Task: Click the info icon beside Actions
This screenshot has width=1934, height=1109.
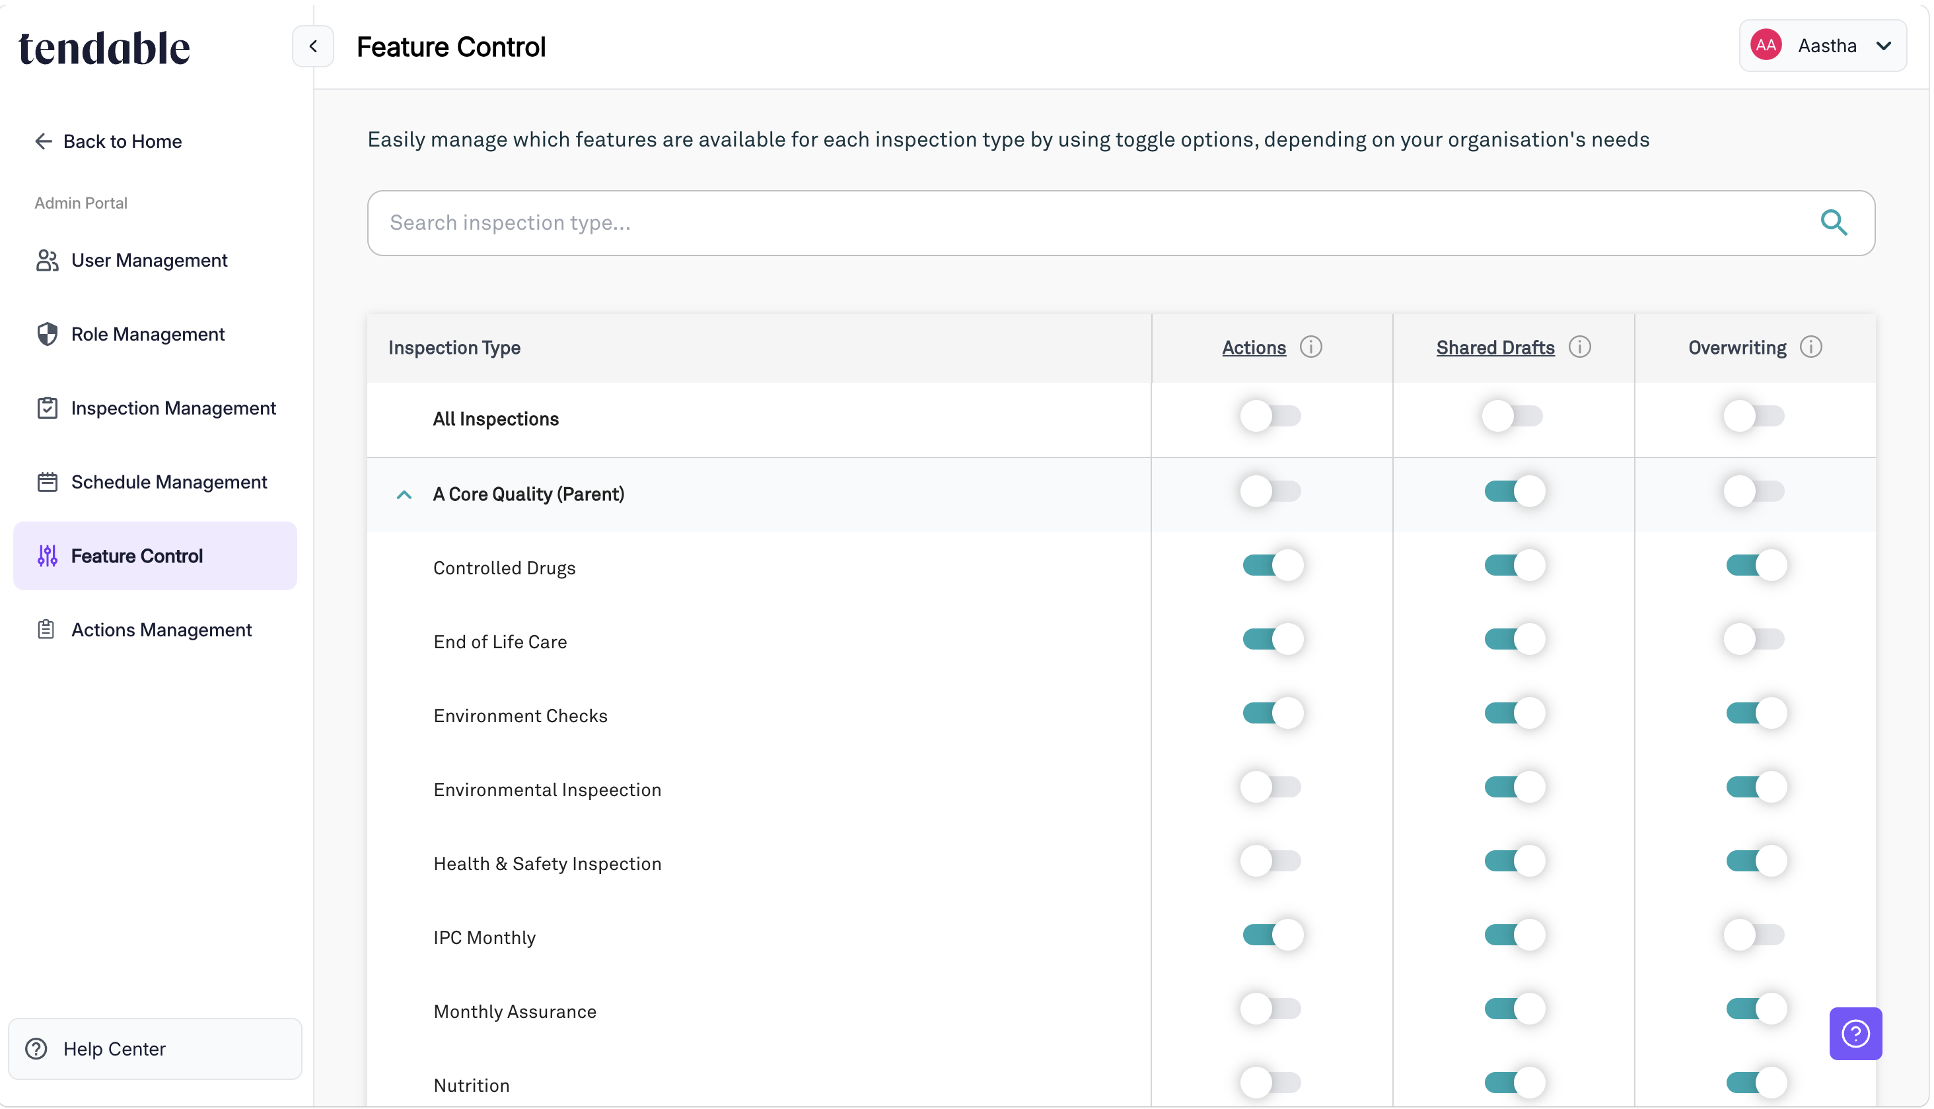Action: pyautogui.click(x=1310, y=347)
